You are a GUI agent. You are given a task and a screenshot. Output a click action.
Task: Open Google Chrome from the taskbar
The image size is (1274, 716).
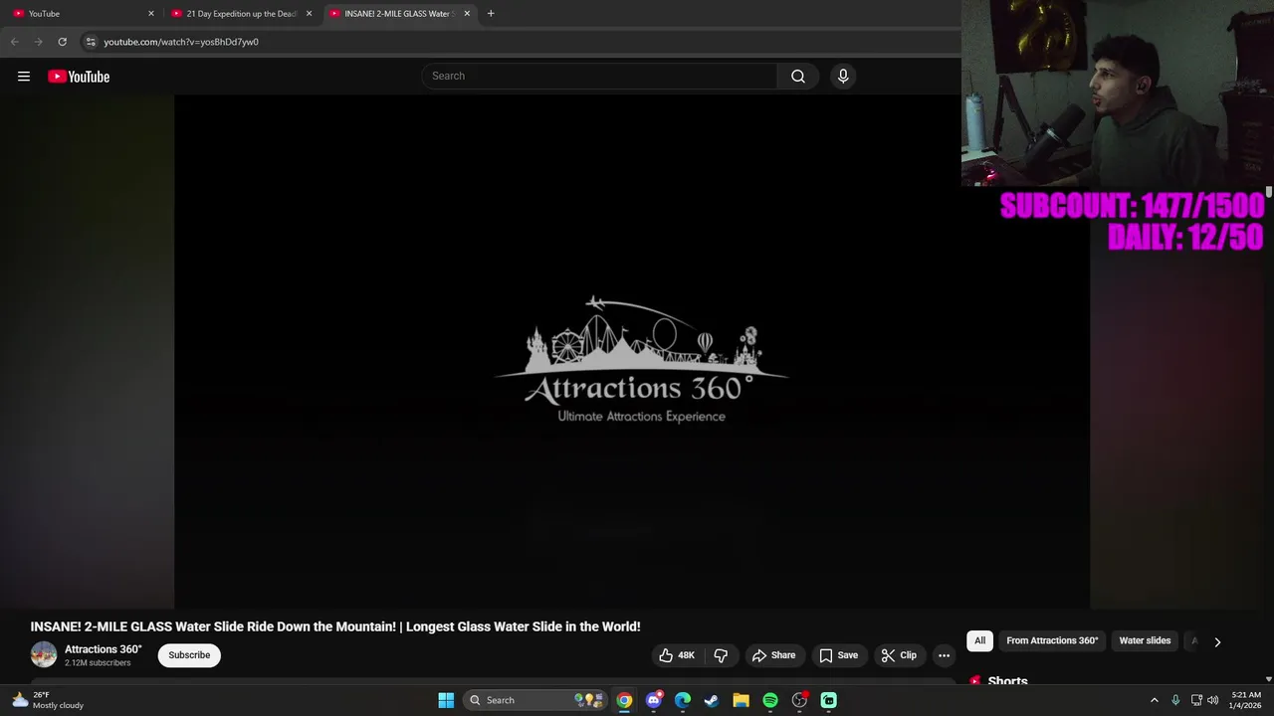click(624, 700)
